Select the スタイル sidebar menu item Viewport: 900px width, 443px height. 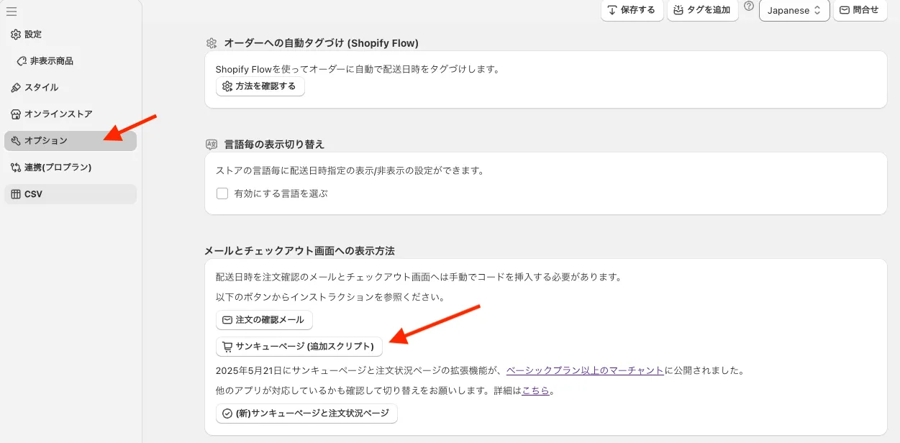click(x=41, y=88)
